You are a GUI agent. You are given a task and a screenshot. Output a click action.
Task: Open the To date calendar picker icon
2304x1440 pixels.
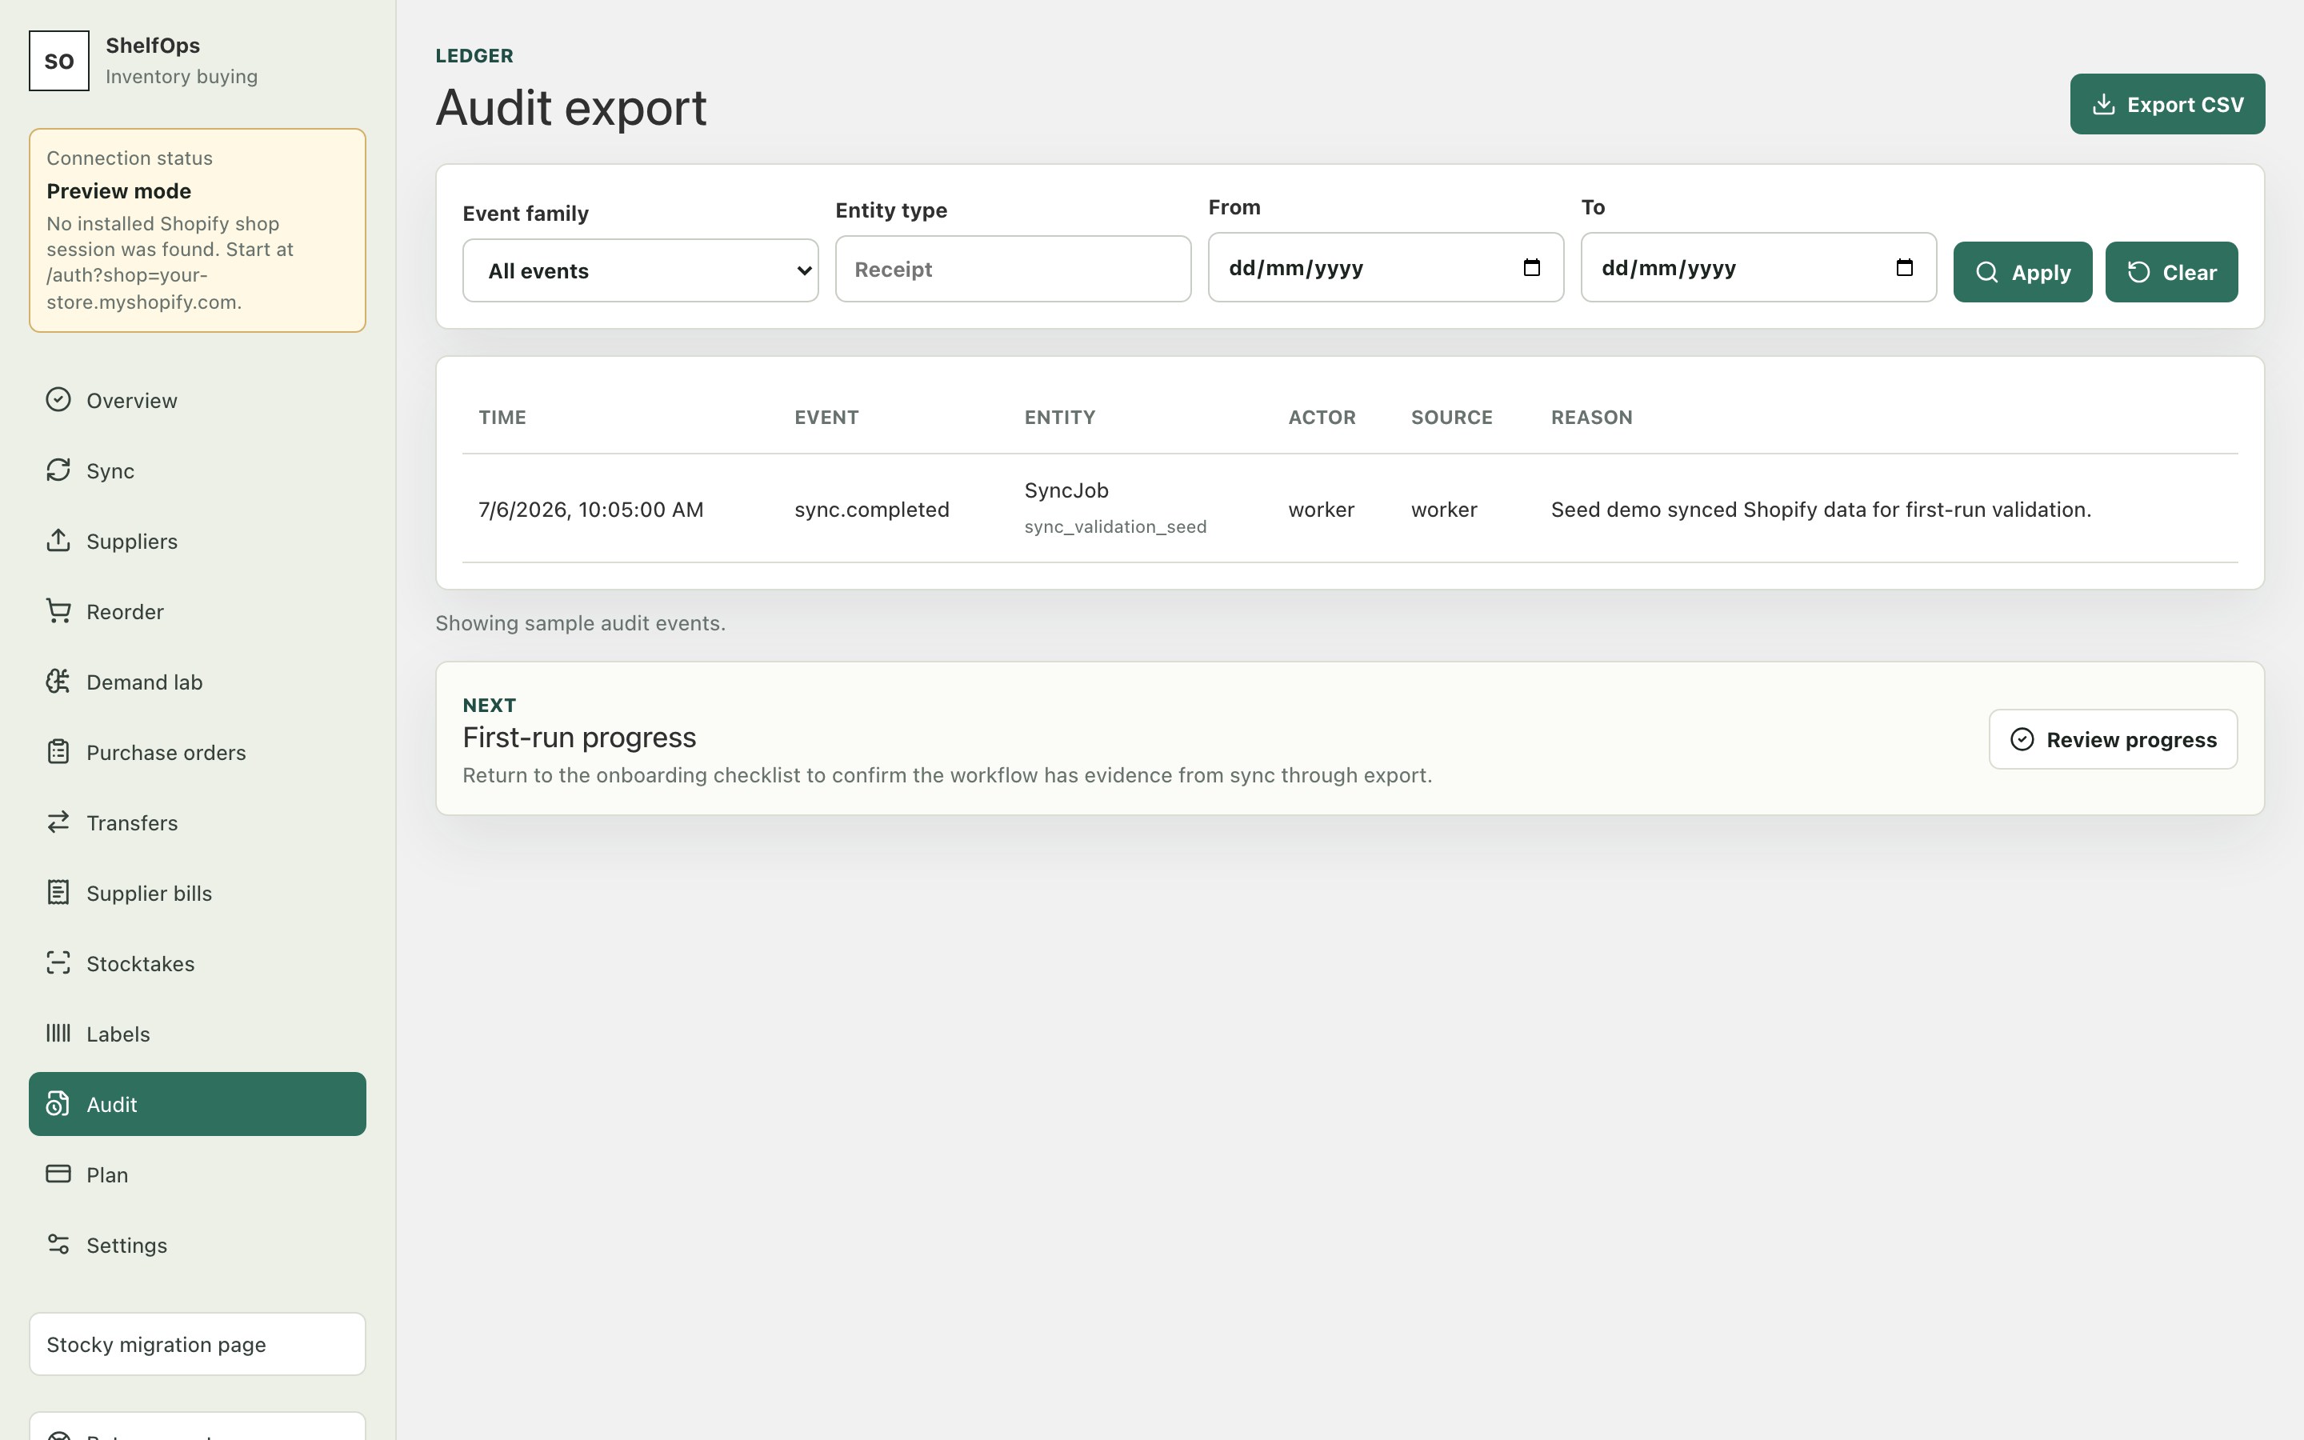[1904, 268]
